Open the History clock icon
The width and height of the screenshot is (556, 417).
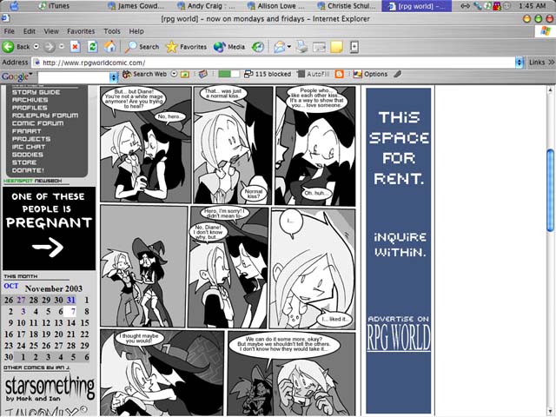tap(258, 47)
